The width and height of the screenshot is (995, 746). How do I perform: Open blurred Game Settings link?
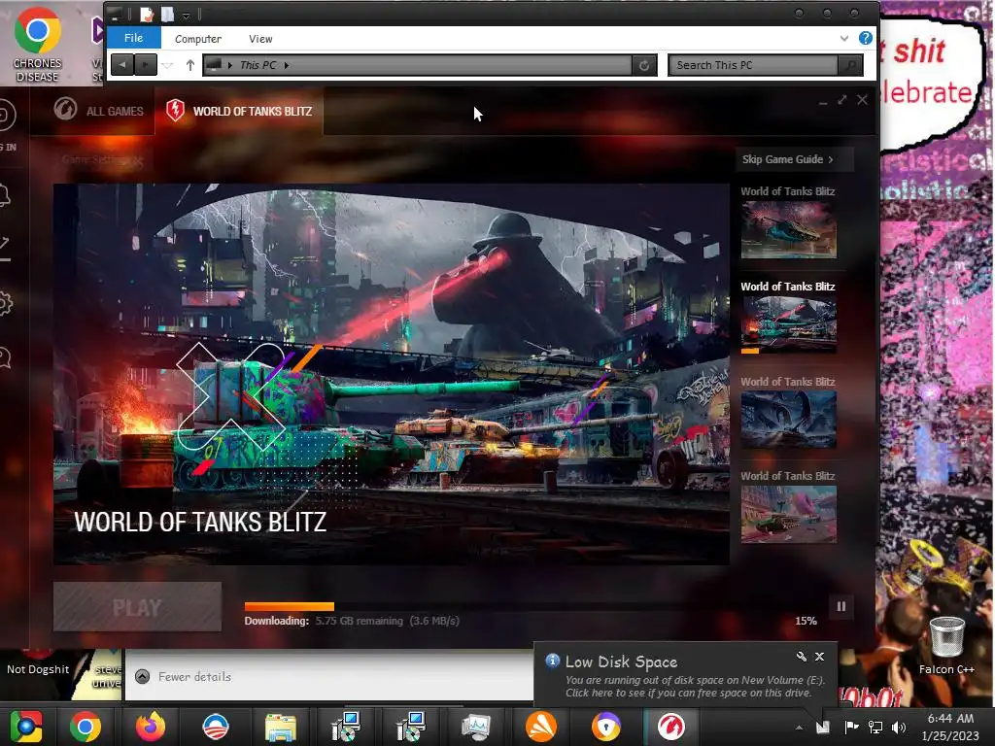point(101,160)
